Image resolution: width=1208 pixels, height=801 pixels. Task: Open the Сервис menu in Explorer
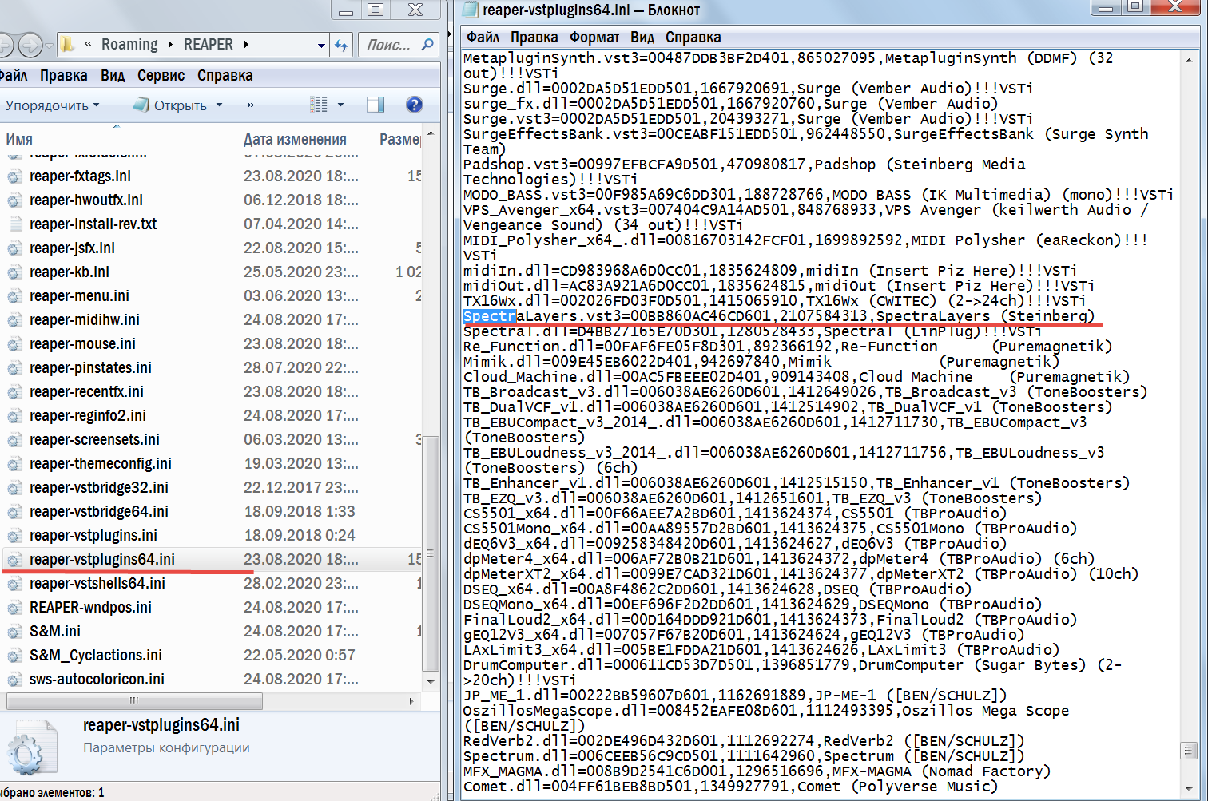point(161,76)
